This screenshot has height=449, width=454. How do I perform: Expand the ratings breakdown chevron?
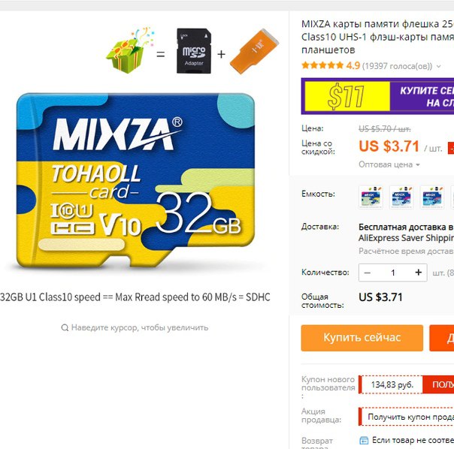point(439,66)
